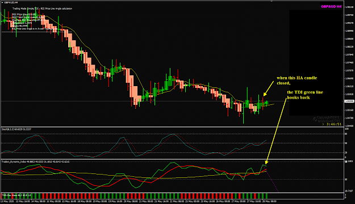Select the 'Trading Made Simple TDI' indicator heading
The image size is (355, 204).
[43, 8]
